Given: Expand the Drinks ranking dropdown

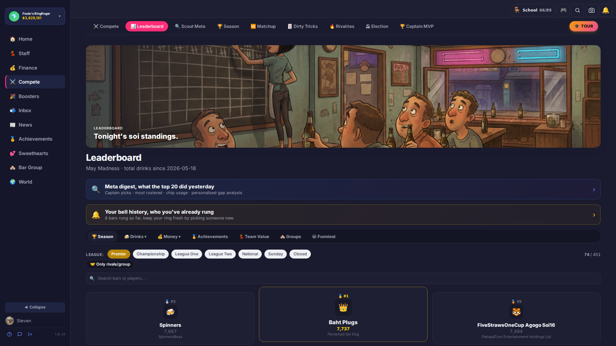Looking at the screenshot, I should click(135, 237).
